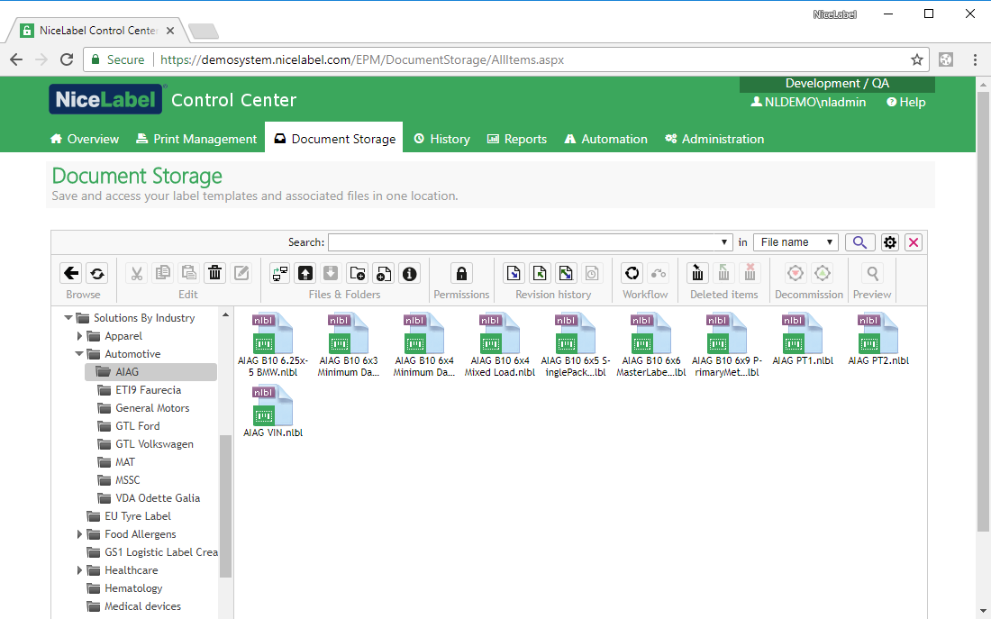Click the workflow step icon with dots
Screen dimensions: 991x619
(659, 273)
